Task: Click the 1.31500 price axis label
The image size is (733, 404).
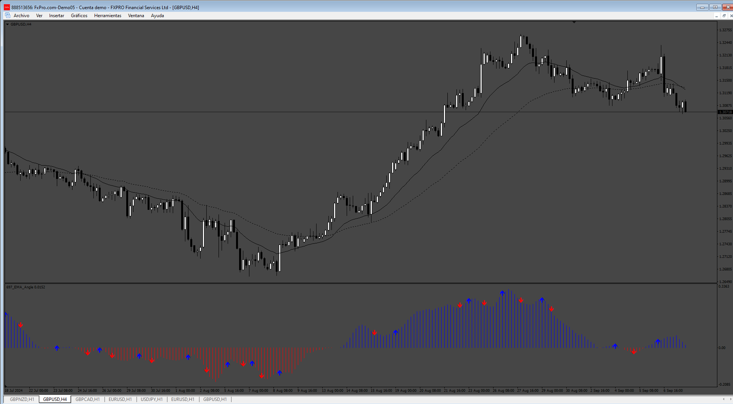Action: [x=725, y=80]
